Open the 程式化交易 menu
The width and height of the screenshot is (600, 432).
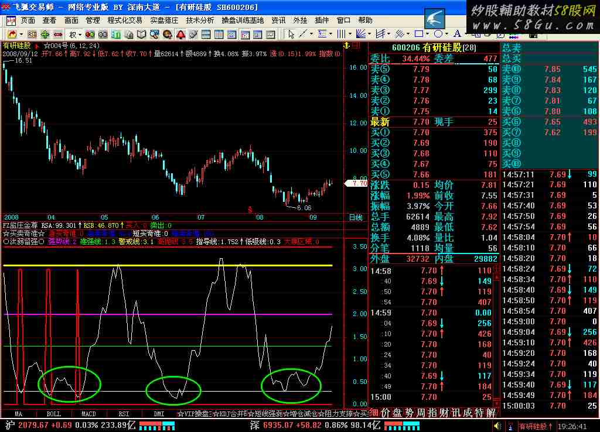[x=125, y=20]
